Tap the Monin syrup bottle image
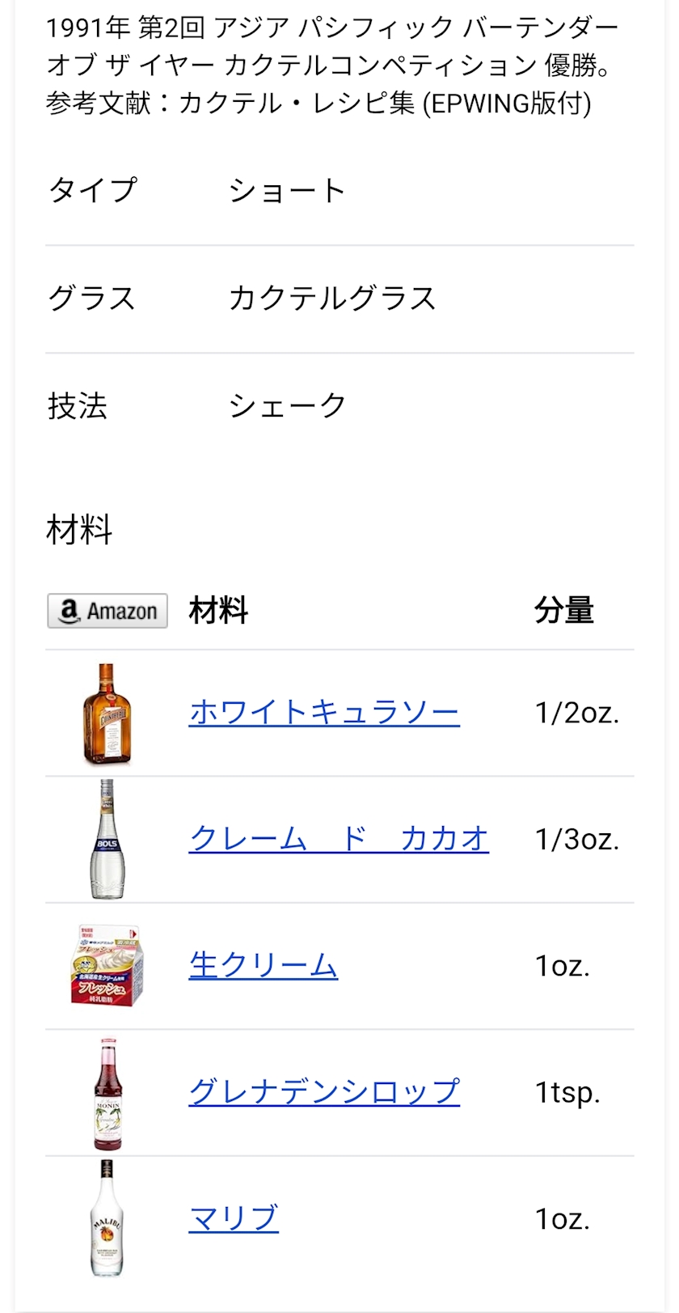The image size is (679, 1313). tap(108, 1092)
